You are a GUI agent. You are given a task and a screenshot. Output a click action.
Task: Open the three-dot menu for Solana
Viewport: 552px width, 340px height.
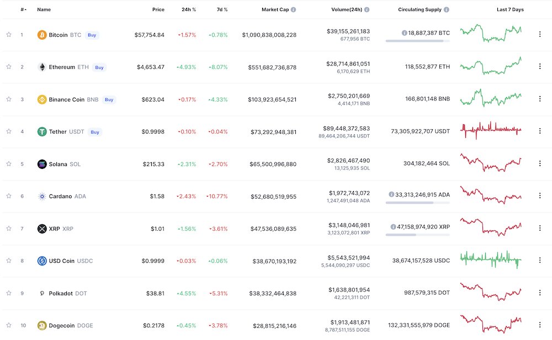540,163
